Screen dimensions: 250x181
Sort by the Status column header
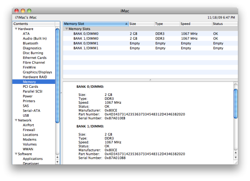(x=225, y=24)
